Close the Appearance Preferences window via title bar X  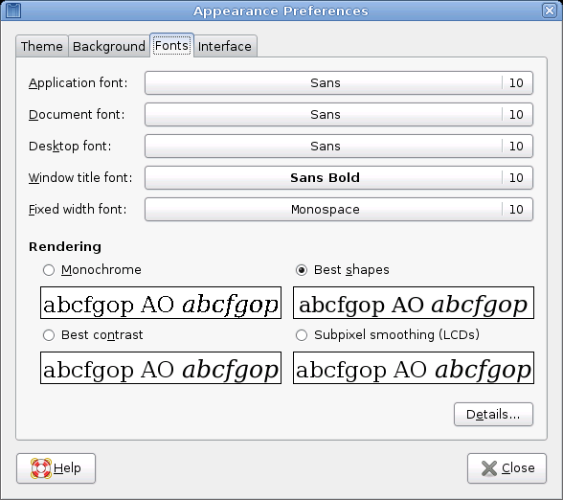(550, 11)
